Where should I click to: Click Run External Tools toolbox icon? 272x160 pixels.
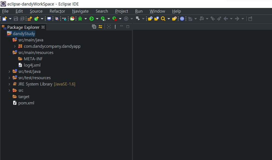click(x=115, y=19)
